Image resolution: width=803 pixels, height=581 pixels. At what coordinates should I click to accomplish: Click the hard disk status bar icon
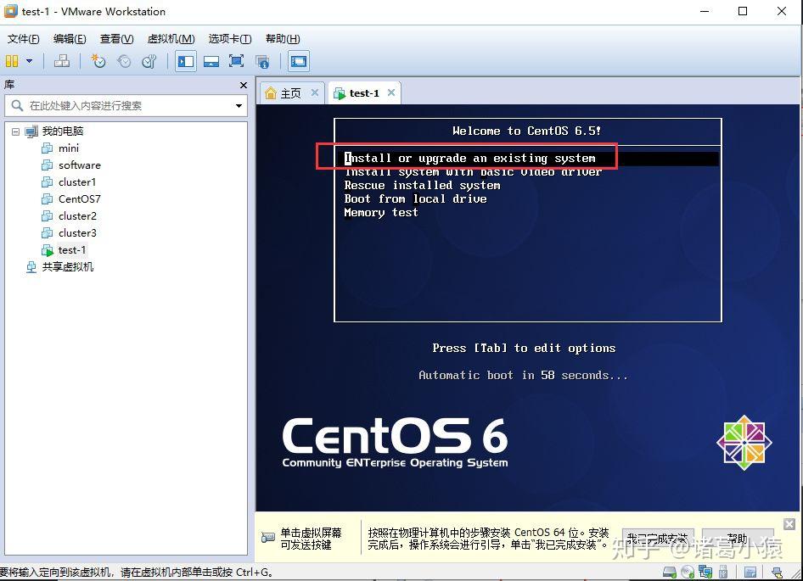pos(670,569)
